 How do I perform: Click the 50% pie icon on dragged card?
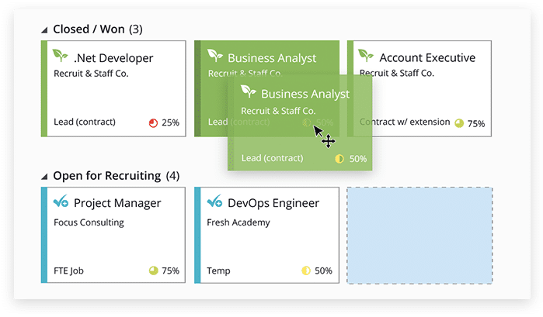(339, 159)
